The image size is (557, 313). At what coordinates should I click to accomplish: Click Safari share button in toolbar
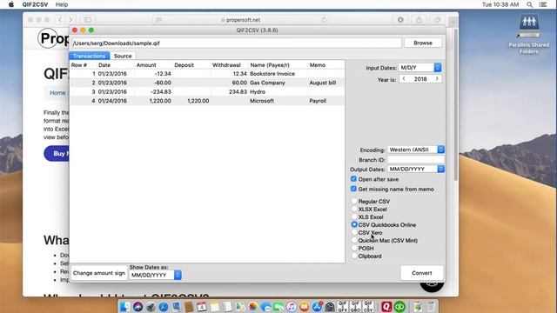pos(419,20)
